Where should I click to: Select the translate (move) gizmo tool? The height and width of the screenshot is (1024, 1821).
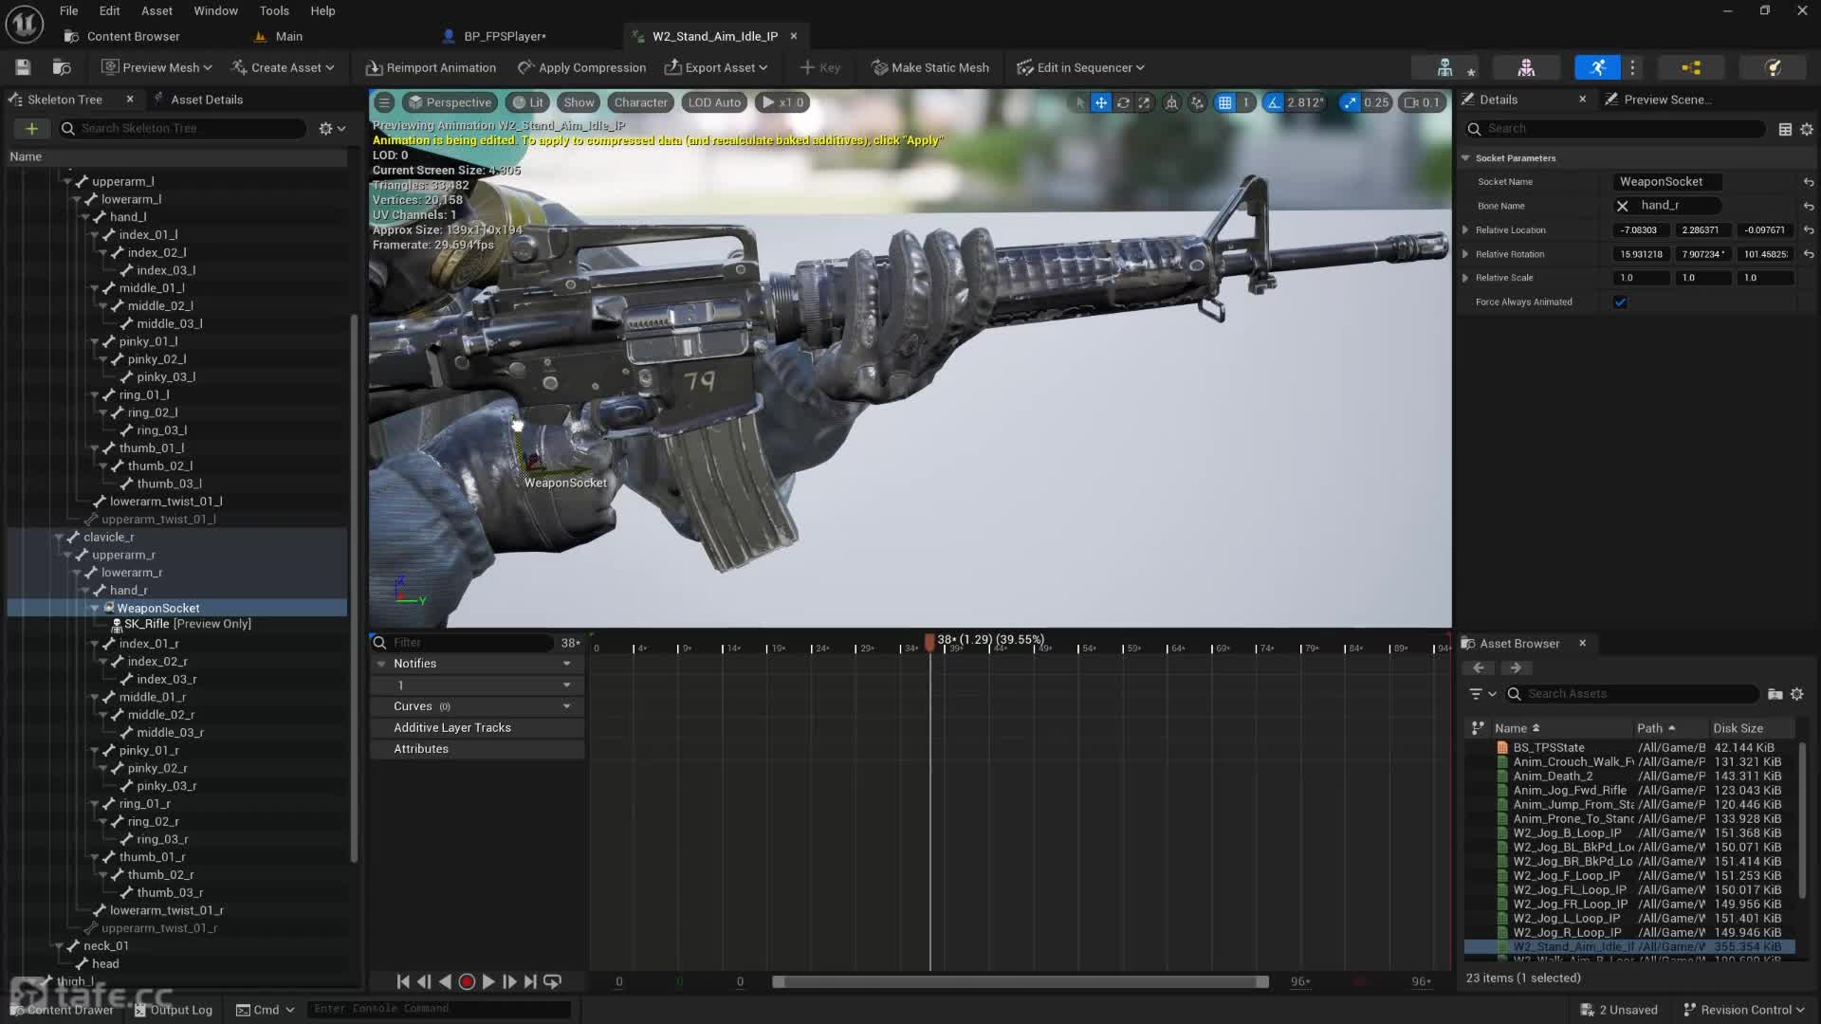(x=1100, y=102)
